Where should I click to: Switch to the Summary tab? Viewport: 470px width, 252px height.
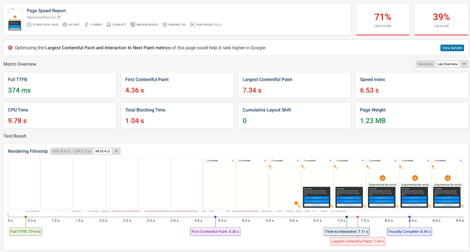(425, 64)
